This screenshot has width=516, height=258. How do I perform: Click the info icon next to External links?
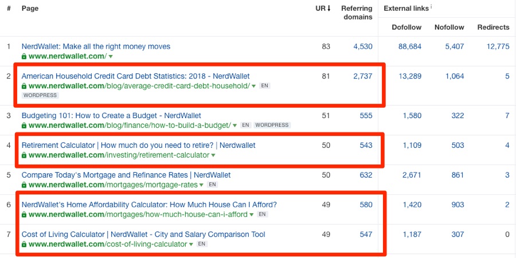coord(431,6)
